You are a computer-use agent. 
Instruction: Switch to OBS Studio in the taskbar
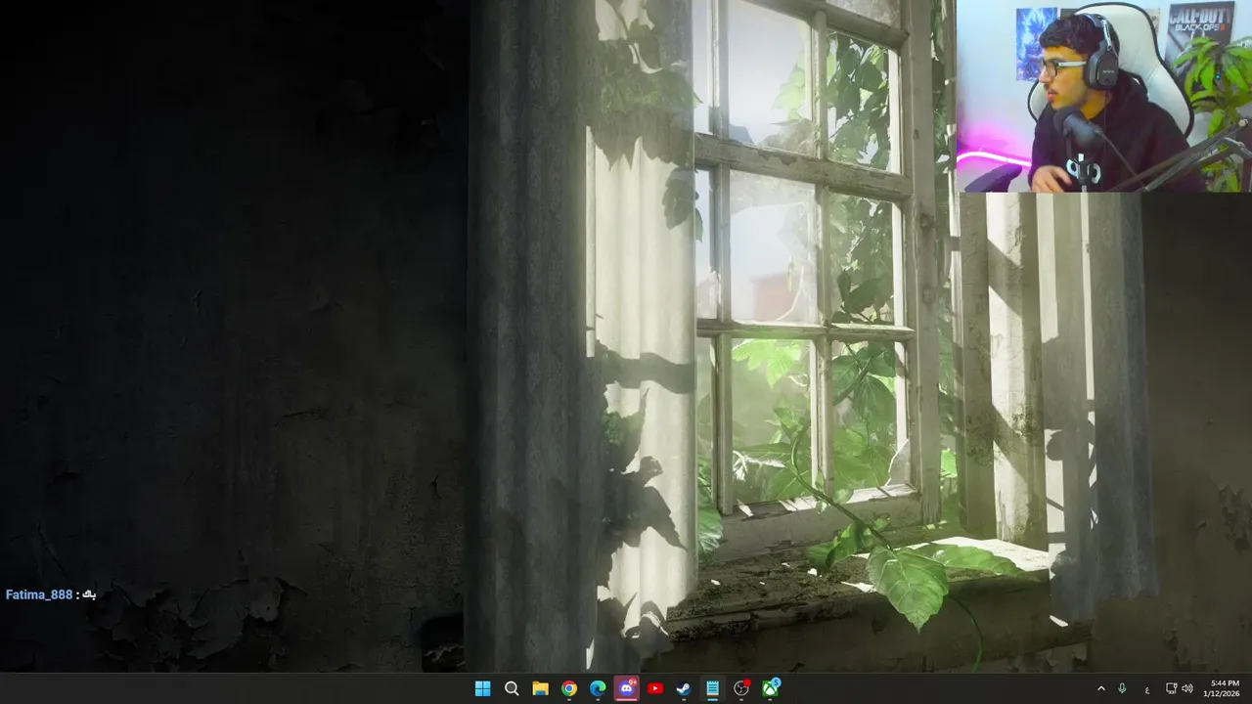coord(741,688)
